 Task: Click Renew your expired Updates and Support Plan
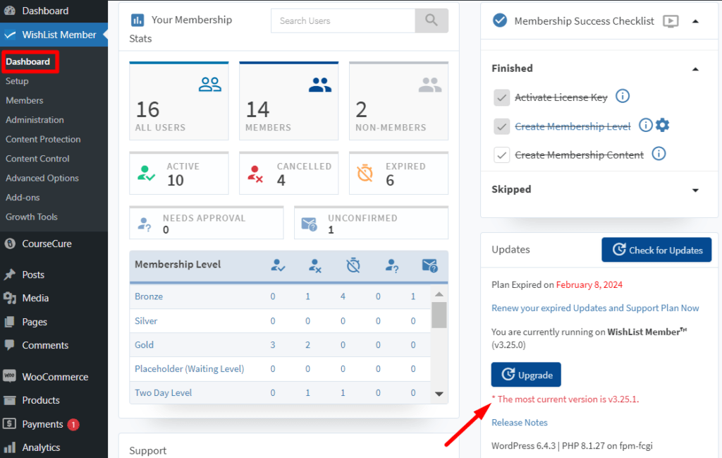tap(595, 308)
